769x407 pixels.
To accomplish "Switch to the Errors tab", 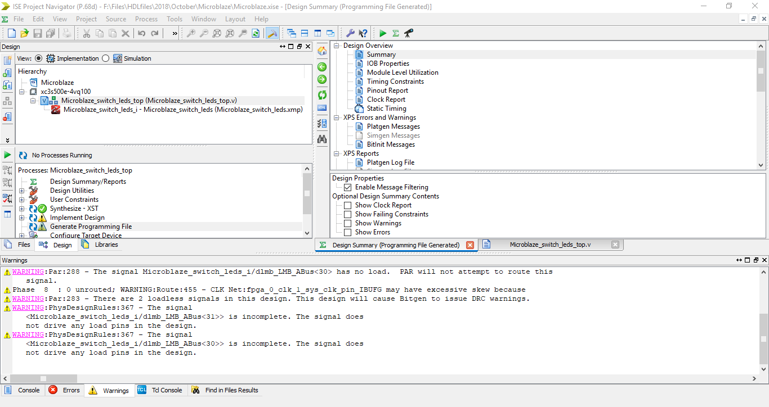I will coord(64,390).
